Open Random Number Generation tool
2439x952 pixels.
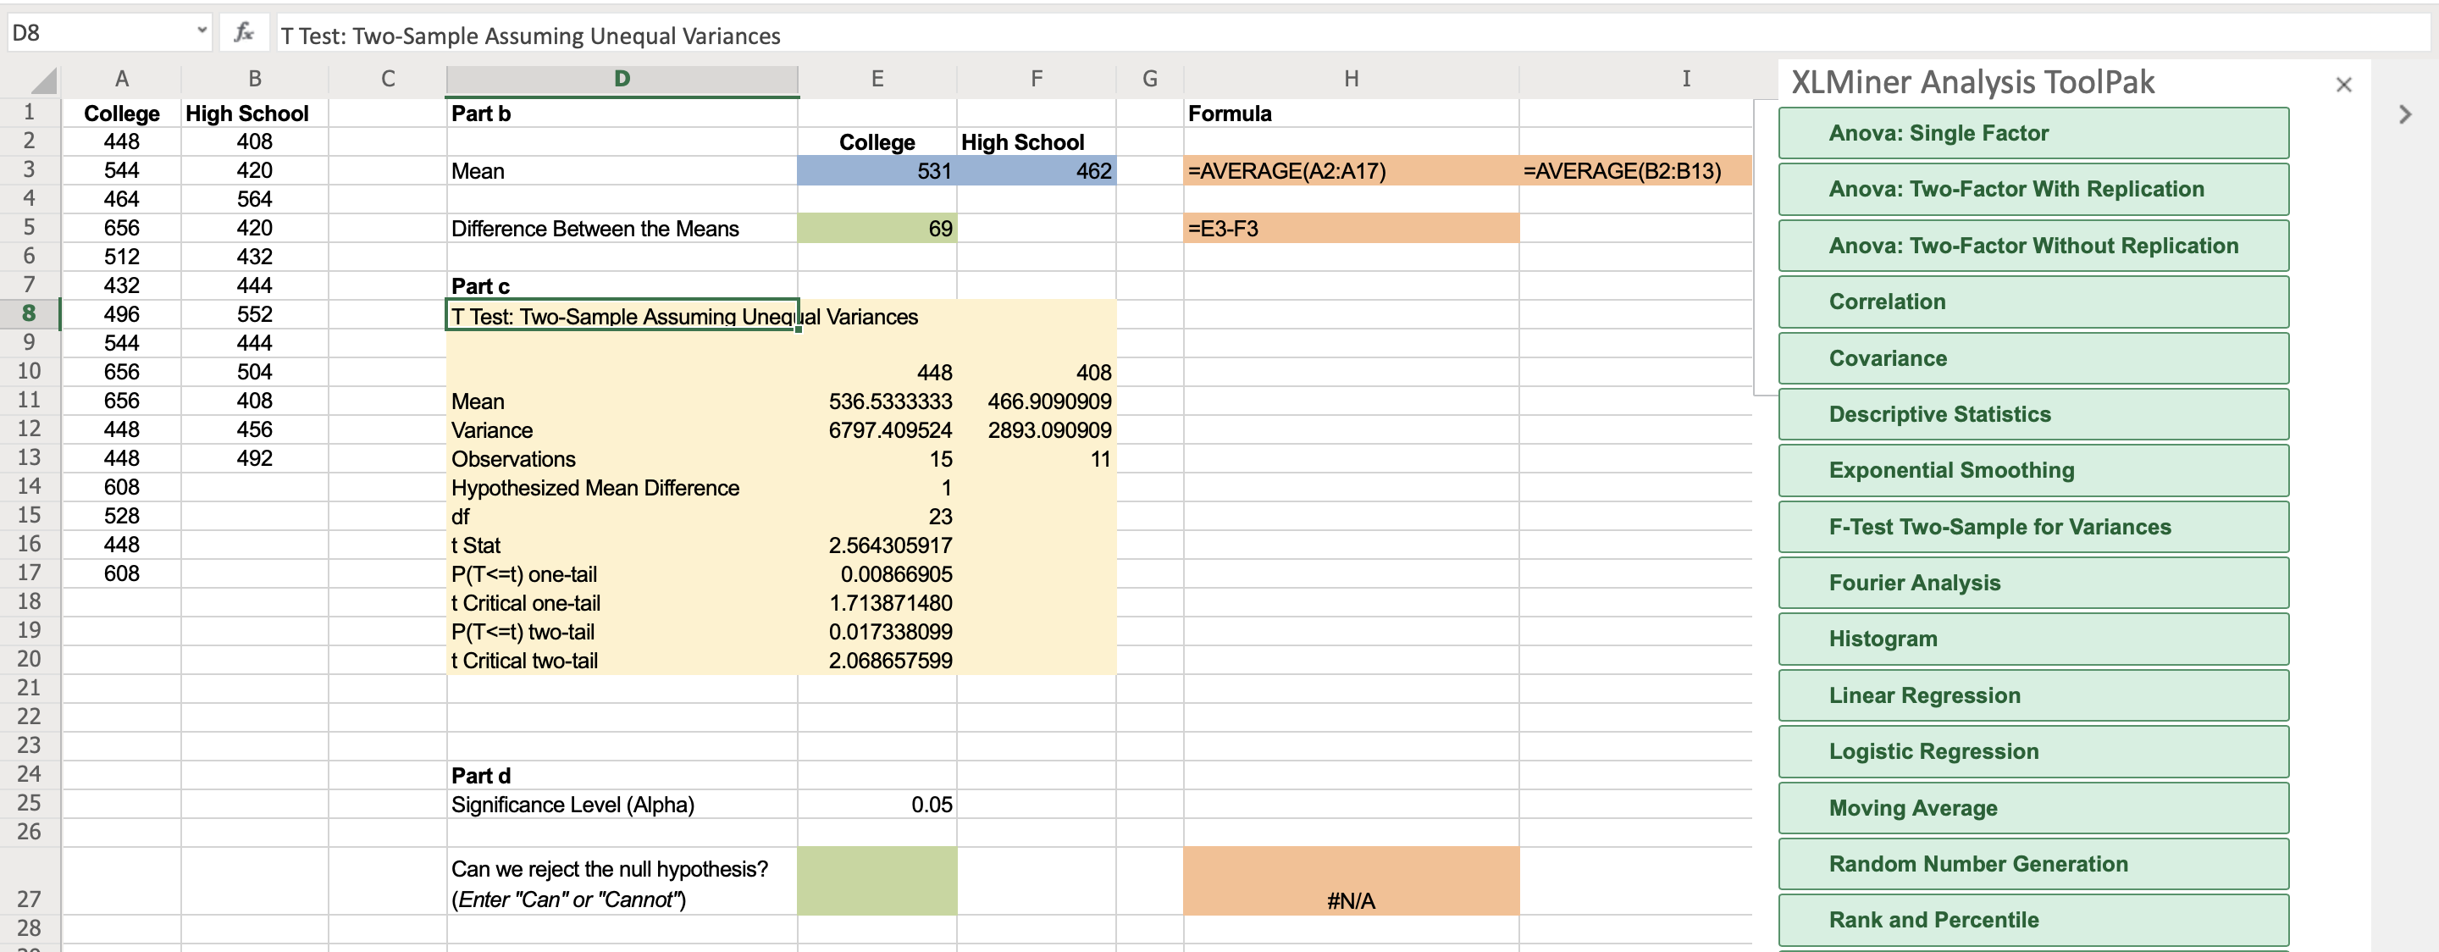click(2032, 865)
